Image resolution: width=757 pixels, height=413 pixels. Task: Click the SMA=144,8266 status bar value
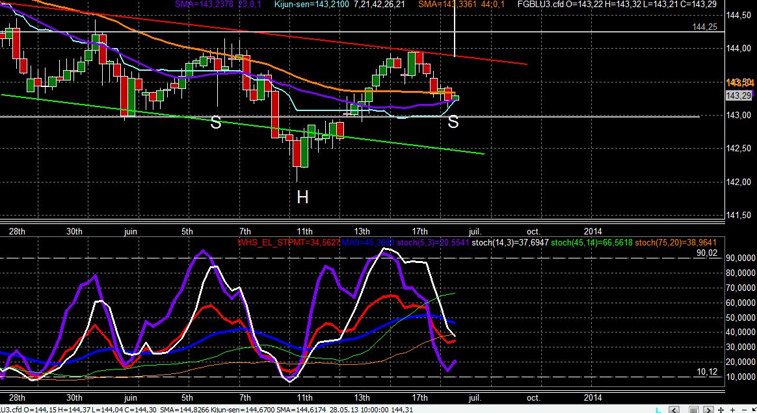[x=185, y=409]
